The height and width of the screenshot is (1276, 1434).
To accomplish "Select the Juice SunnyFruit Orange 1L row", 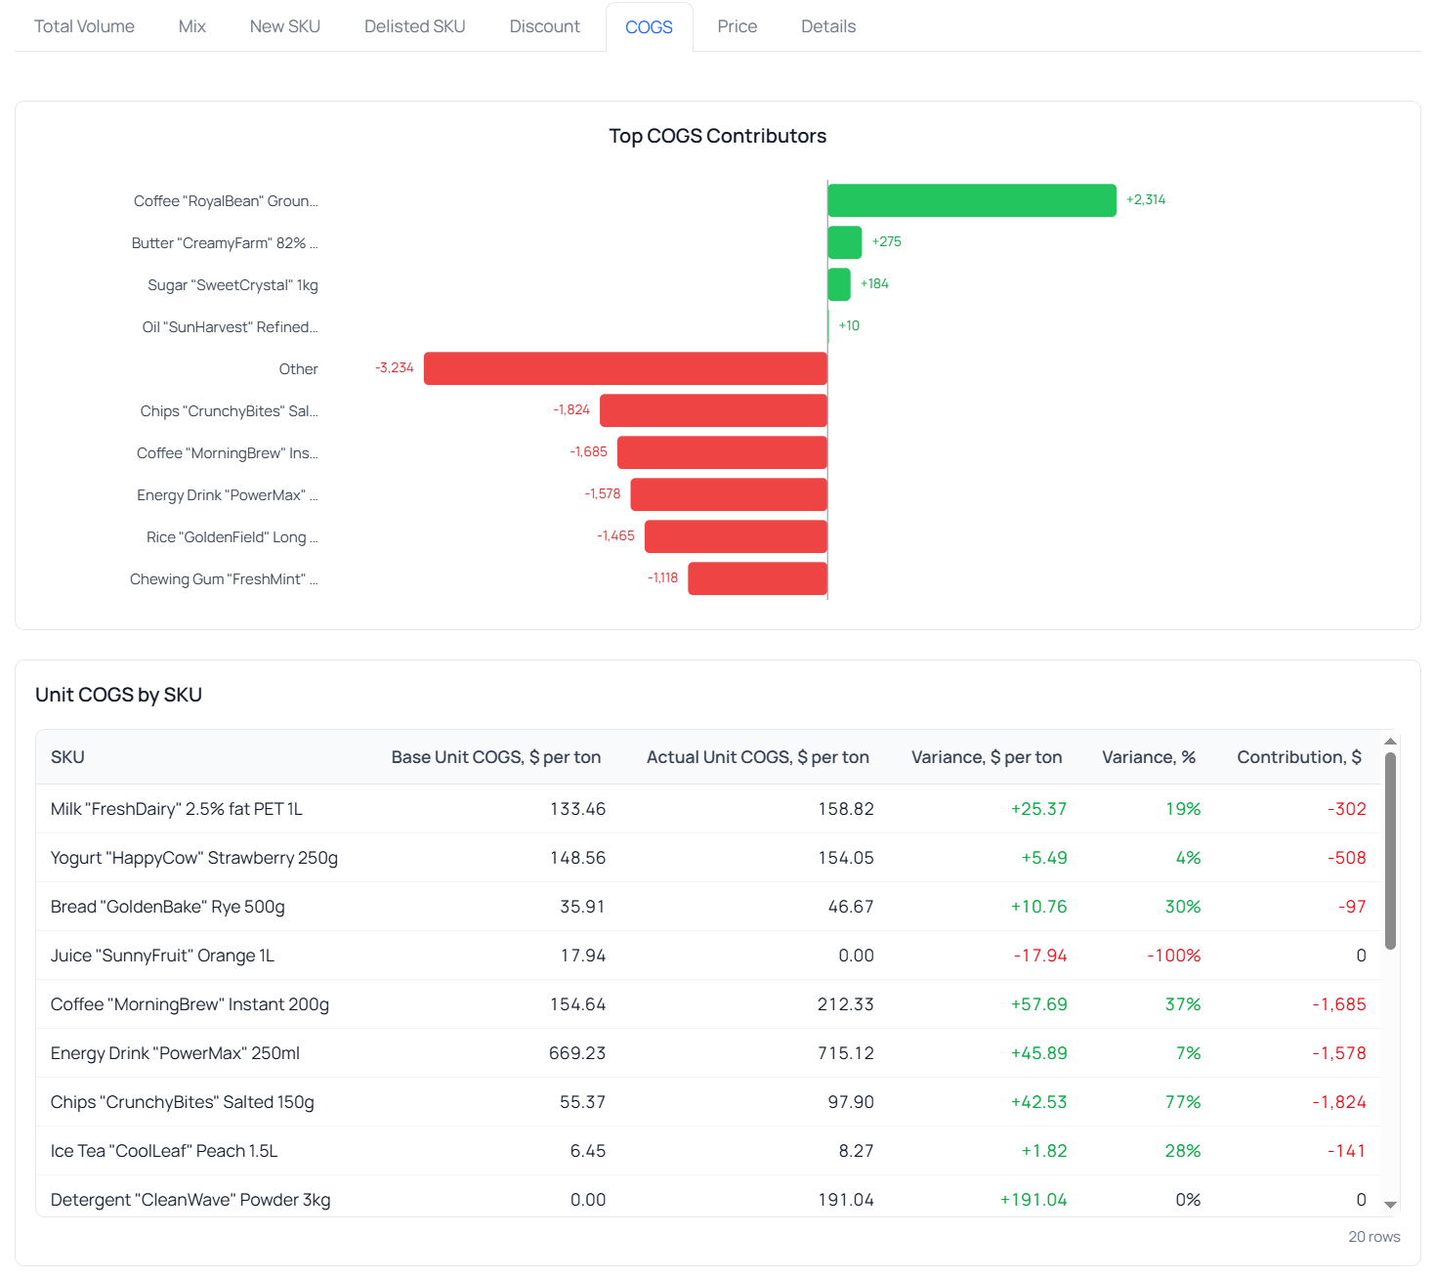I will [x=162, y=956].
